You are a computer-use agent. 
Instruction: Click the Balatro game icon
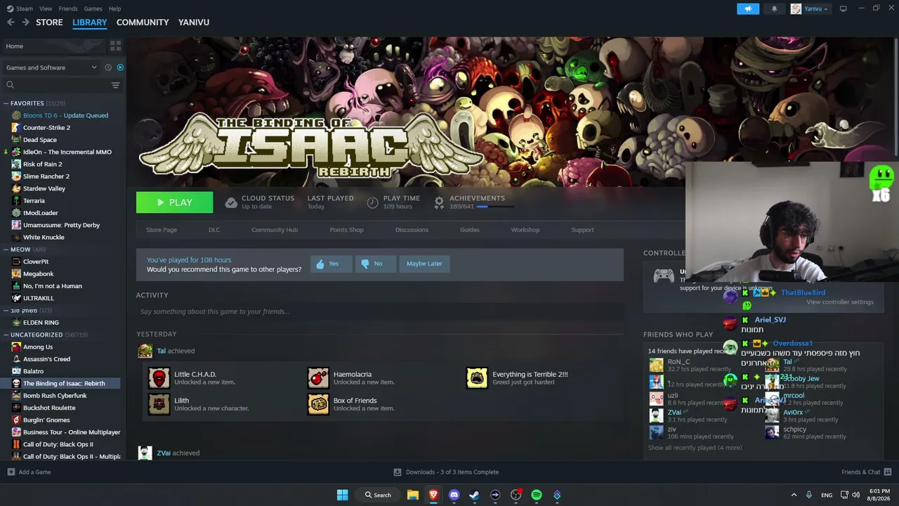coord(16,371)
